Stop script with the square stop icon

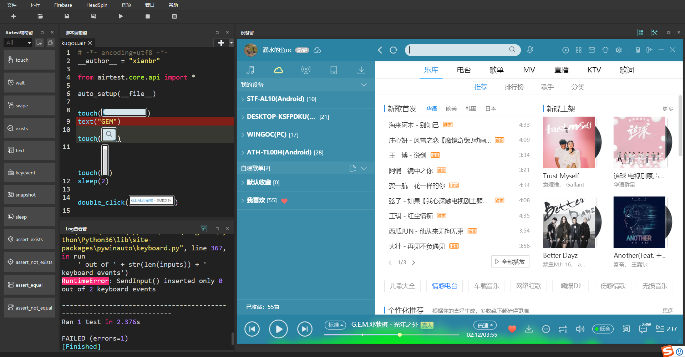148,16
